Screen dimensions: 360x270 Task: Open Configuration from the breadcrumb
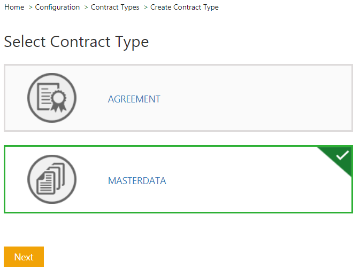point(57,7)
